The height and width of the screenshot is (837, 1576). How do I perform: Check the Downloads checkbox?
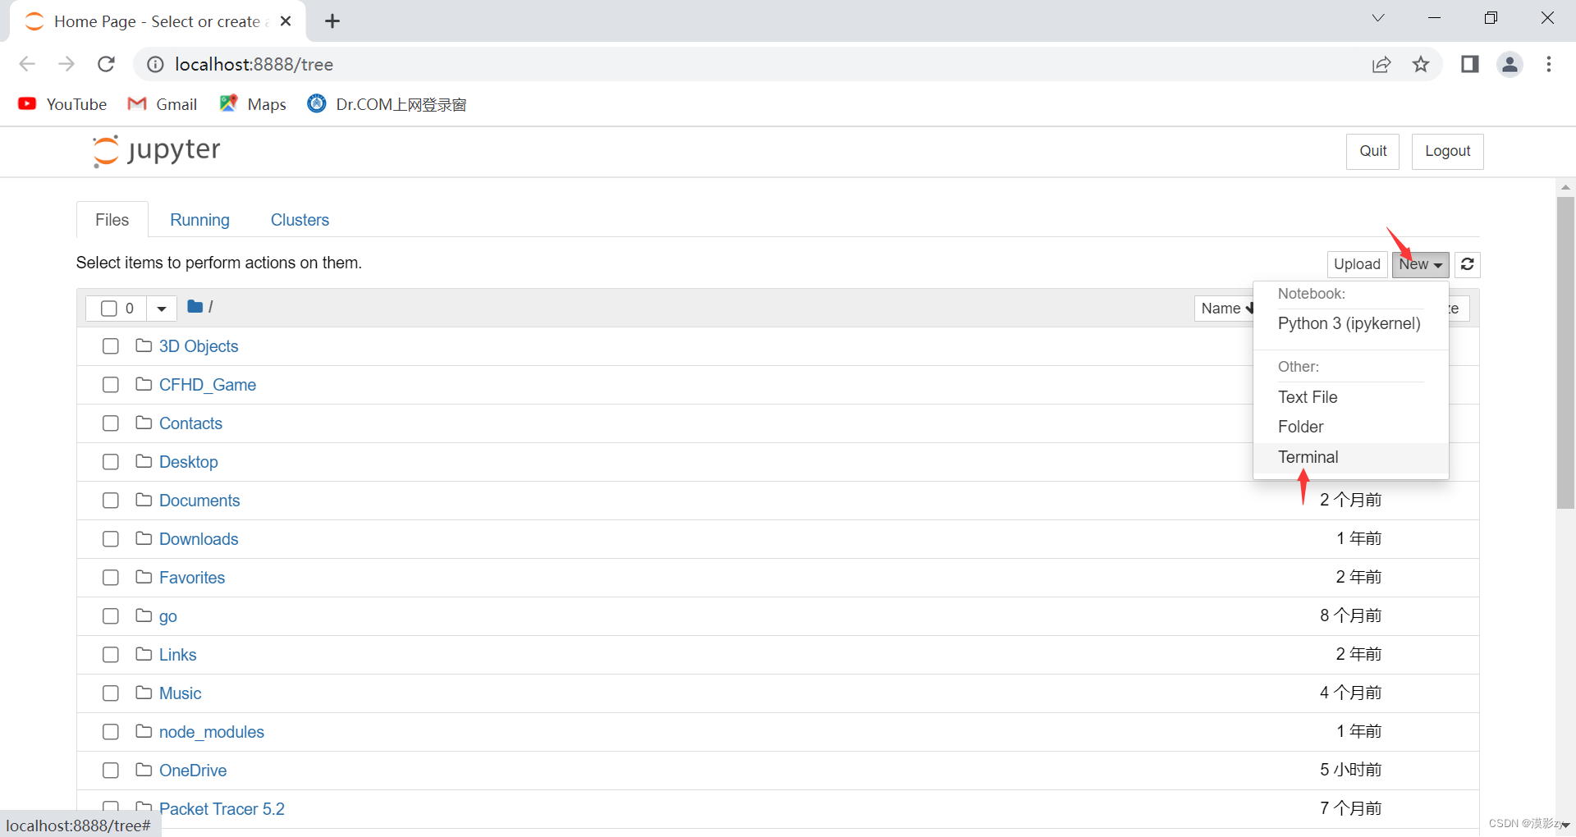click(111, 539)
